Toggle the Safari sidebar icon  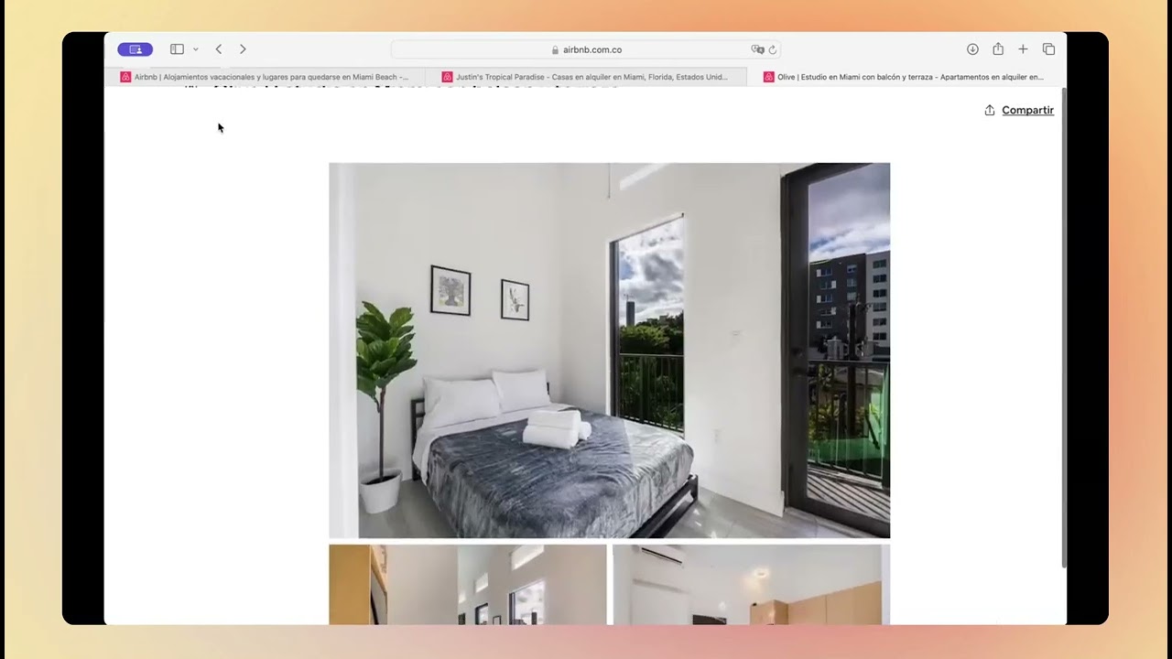[177, 49]
